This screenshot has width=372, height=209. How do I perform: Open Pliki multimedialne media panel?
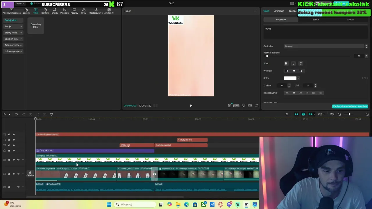(x=12, y=11)
